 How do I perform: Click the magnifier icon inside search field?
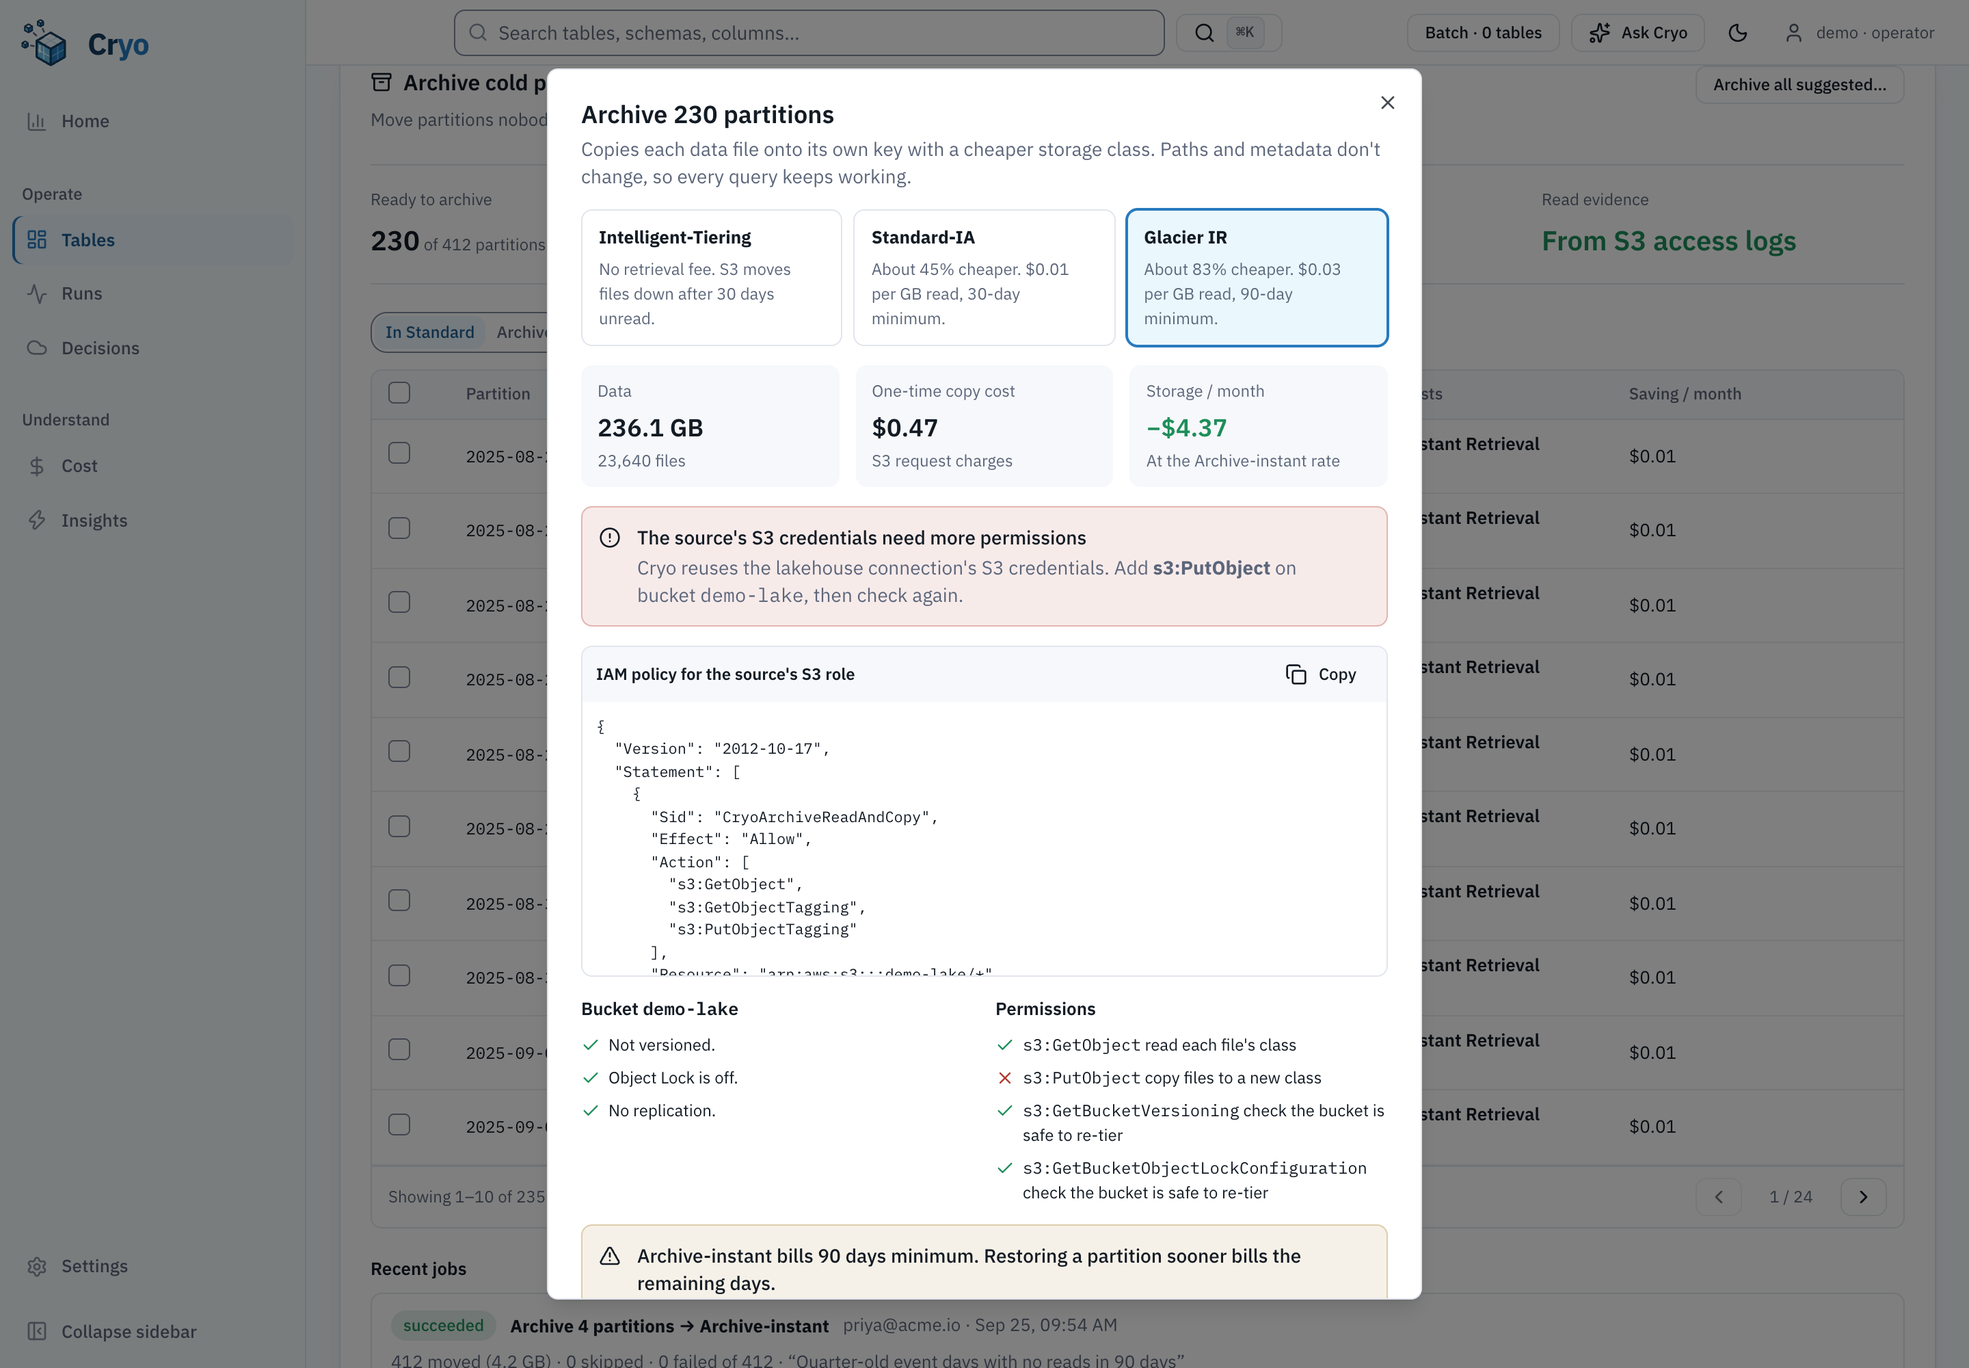click(478, 33)
